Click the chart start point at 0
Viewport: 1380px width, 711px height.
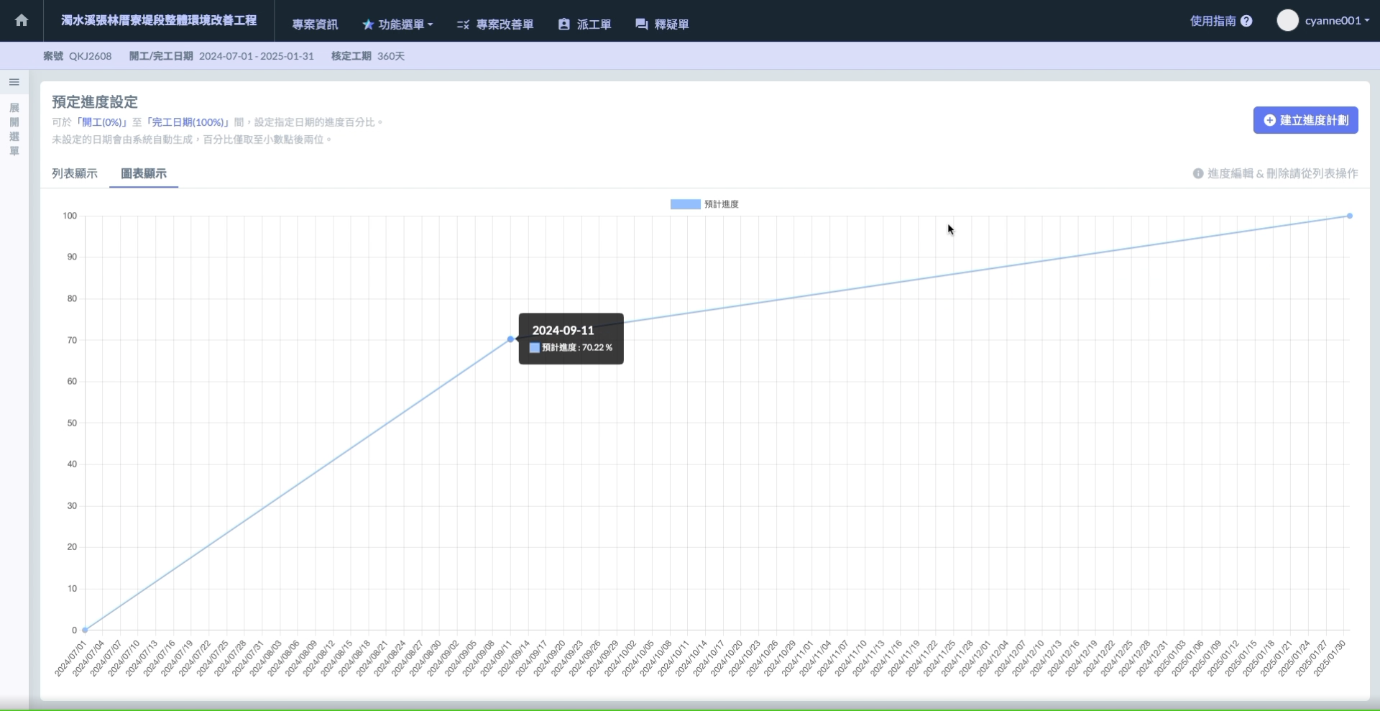[85, 630]
